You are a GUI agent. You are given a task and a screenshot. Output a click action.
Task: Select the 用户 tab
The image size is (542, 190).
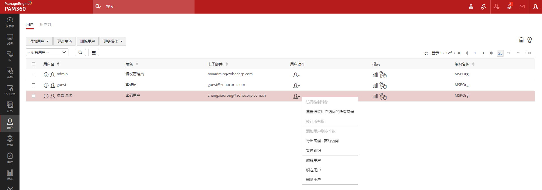point(30,25)
